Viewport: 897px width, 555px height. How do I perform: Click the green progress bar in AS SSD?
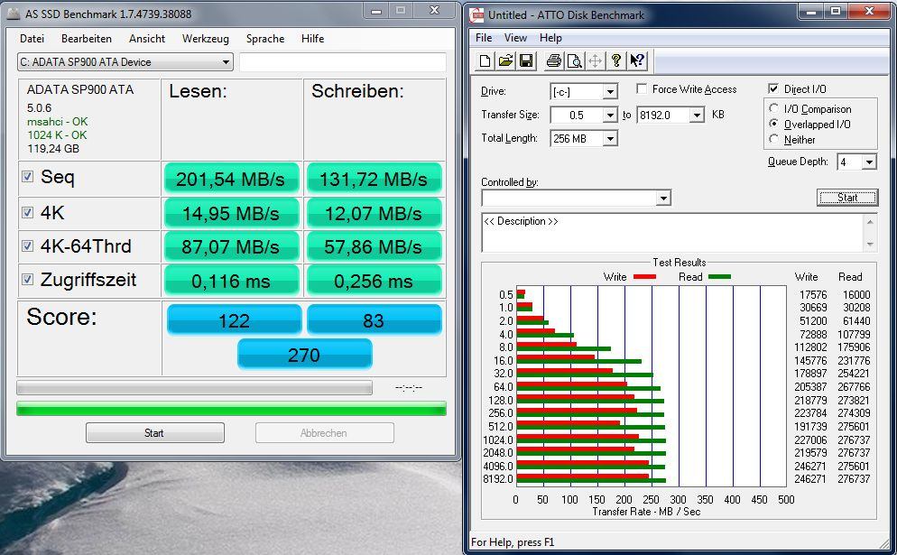tap(231, 409)
